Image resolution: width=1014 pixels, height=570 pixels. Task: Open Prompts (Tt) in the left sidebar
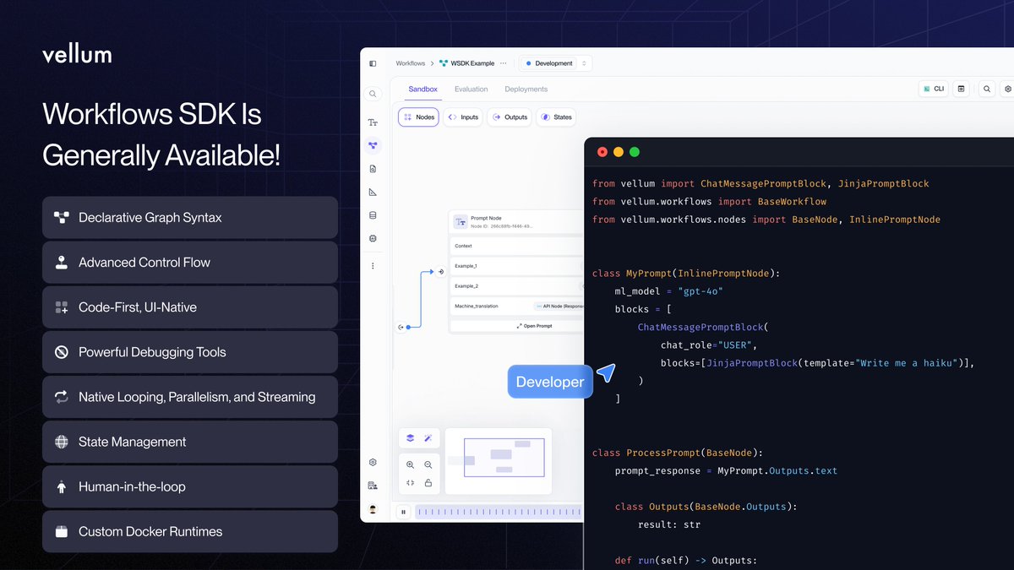(373, 122)
